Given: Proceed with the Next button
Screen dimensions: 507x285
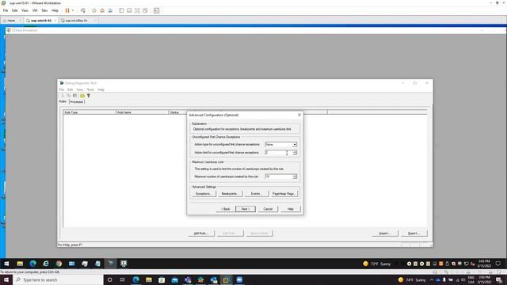Looking at the screenshot, I should (x=246, y=209).
